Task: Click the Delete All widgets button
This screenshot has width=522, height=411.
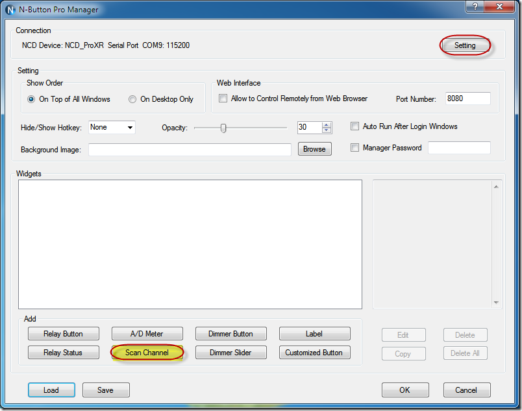Action: pyautogui.click(x=465, y=353)
